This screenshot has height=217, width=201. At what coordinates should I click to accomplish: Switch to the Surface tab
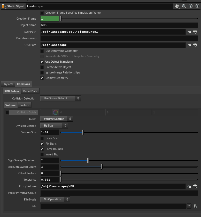(24, 105)
